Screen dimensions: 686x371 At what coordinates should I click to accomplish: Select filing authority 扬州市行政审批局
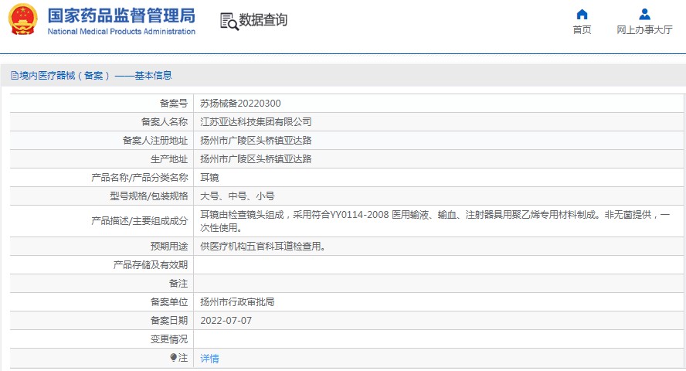pyautogui.click(x=238, y=302)
